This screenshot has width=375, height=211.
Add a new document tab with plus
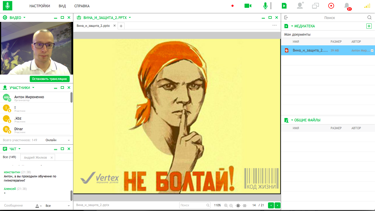(x=121, y=26)
